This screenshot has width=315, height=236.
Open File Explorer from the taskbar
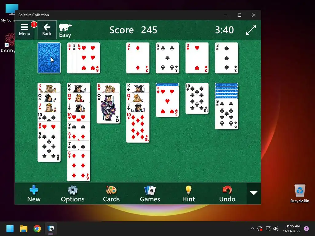click(x=23, y=229)
